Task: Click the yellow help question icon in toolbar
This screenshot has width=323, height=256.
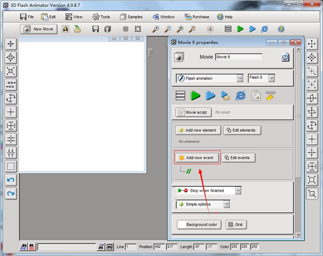Action: pyautogui.click(x=281, y=29)
